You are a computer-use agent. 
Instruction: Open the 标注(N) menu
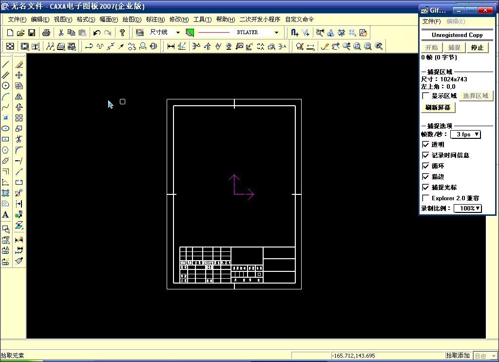coord(155,19)
